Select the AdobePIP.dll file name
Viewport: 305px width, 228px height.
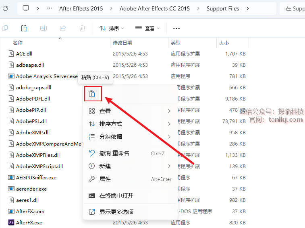[31, 110]
